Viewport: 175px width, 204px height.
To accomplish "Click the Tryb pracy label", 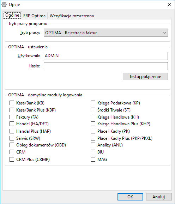I will coord(30,33).
